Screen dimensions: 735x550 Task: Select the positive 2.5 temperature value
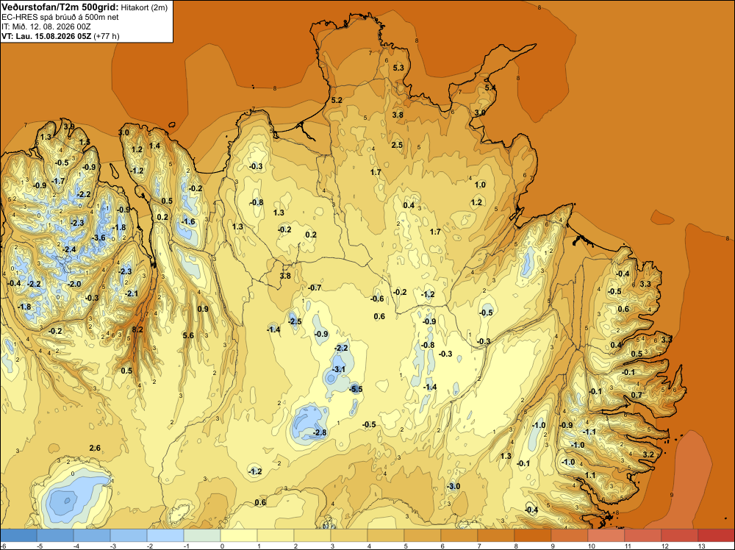(397, 145)
